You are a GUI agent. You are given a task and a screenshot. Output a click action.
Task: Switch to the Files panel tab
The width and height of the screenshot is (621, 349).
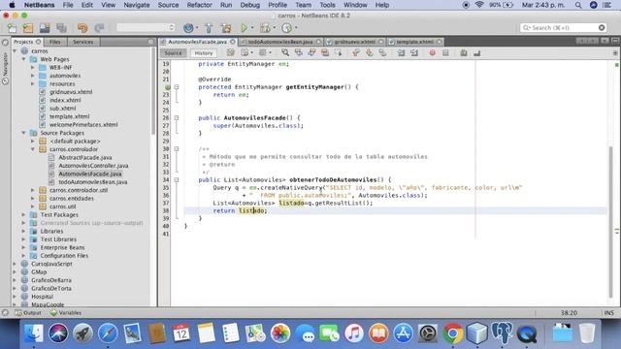click(55, 42)
